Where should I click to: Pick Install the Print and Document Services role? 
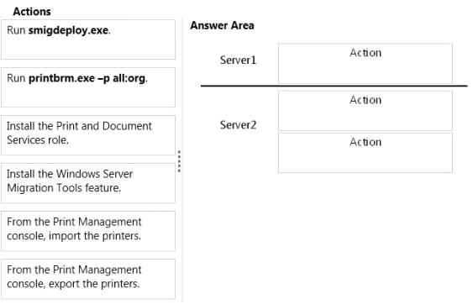[88, 135]
